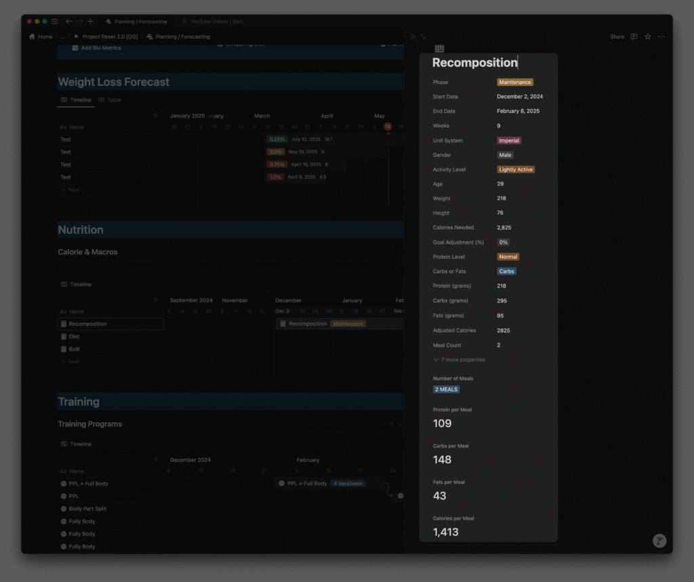Open the comments icon beside Share

634,37
